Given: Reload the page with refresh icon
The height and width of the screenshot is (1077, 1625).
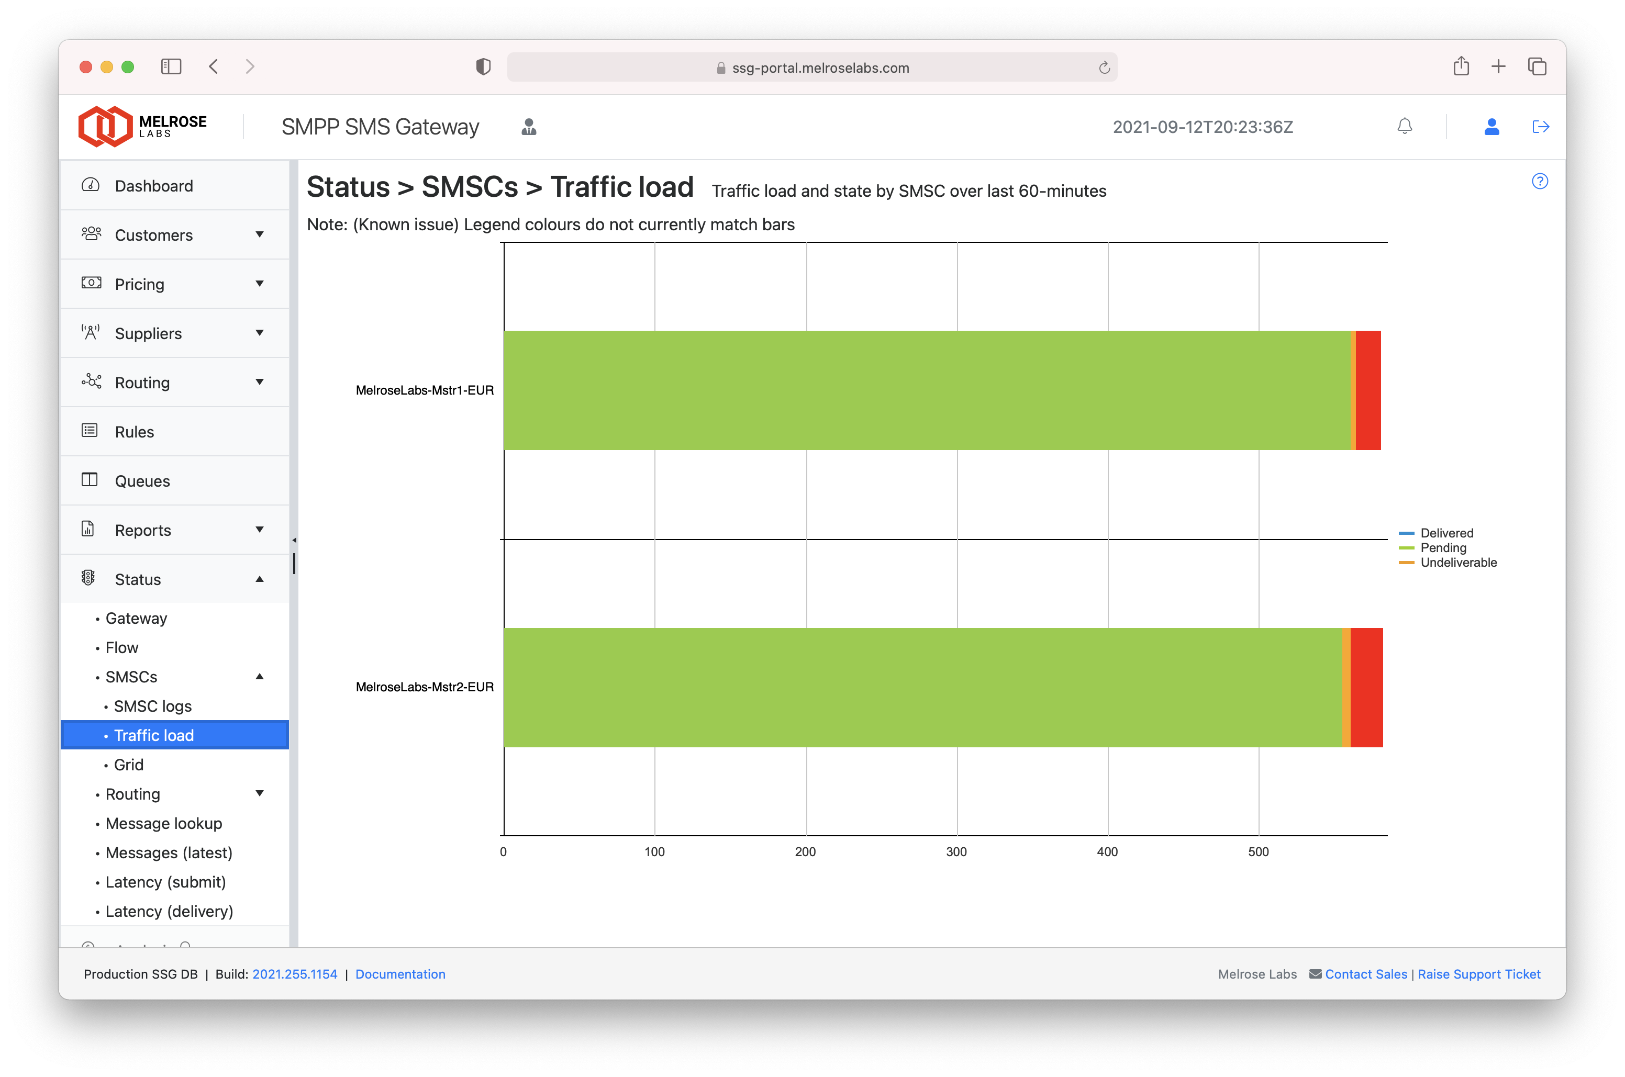Looking at the screenshot, I should click(1104, 68).
